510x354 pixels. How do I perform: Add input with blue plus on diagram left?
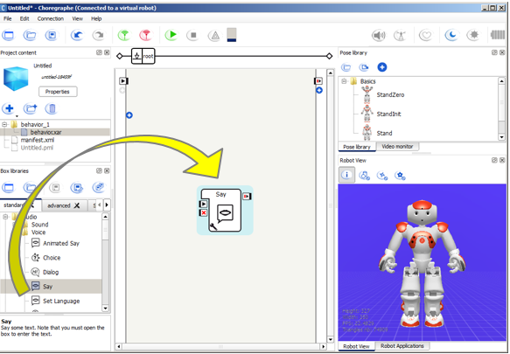(129, 115)
